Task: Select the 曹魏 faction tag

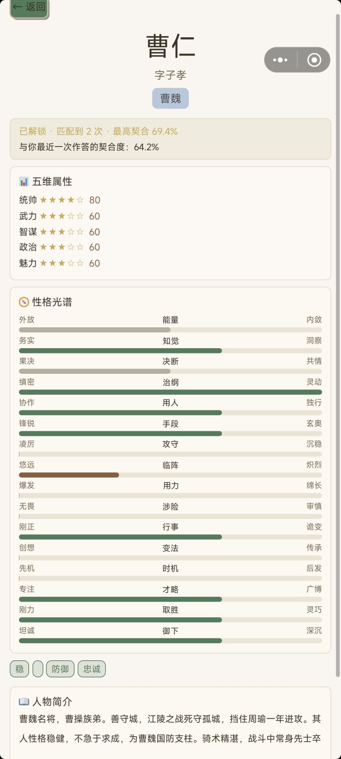Action: [170, 98]
